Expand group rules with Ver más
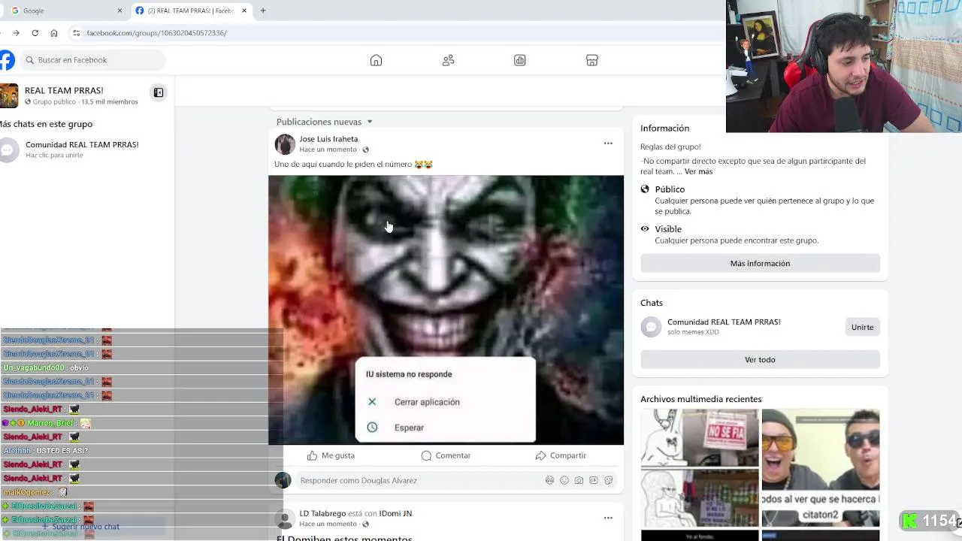962x541 pixels. coord(698,171)
